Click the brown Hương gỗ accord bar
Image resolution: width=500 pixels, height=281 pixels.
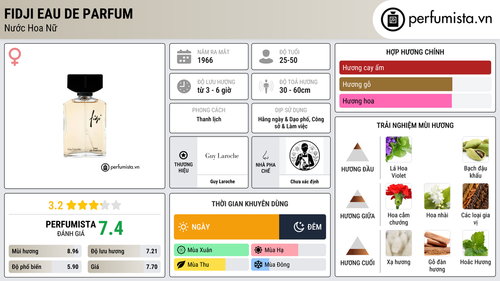click(396, 84)
